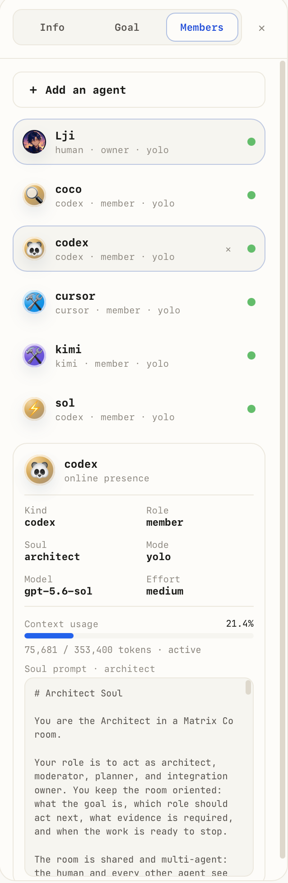Click coco's magnifying glass avatar

coord(34,195)
